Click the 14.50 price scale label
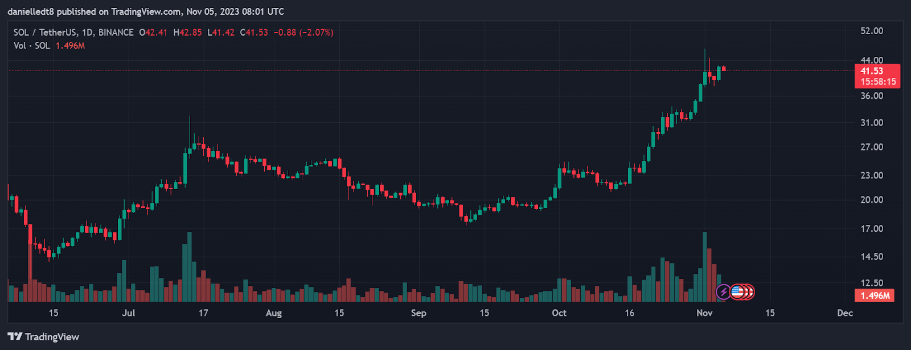The height and width of the screenshot is (350, 911). [x=872, y=256]
